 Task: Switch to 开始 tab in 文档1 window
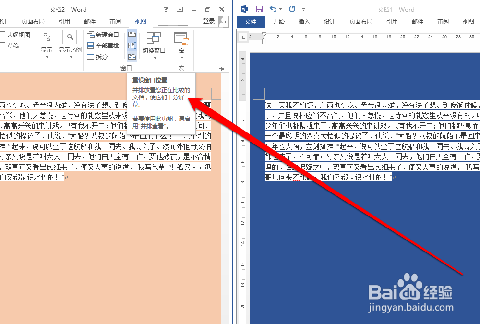(278, 22)
